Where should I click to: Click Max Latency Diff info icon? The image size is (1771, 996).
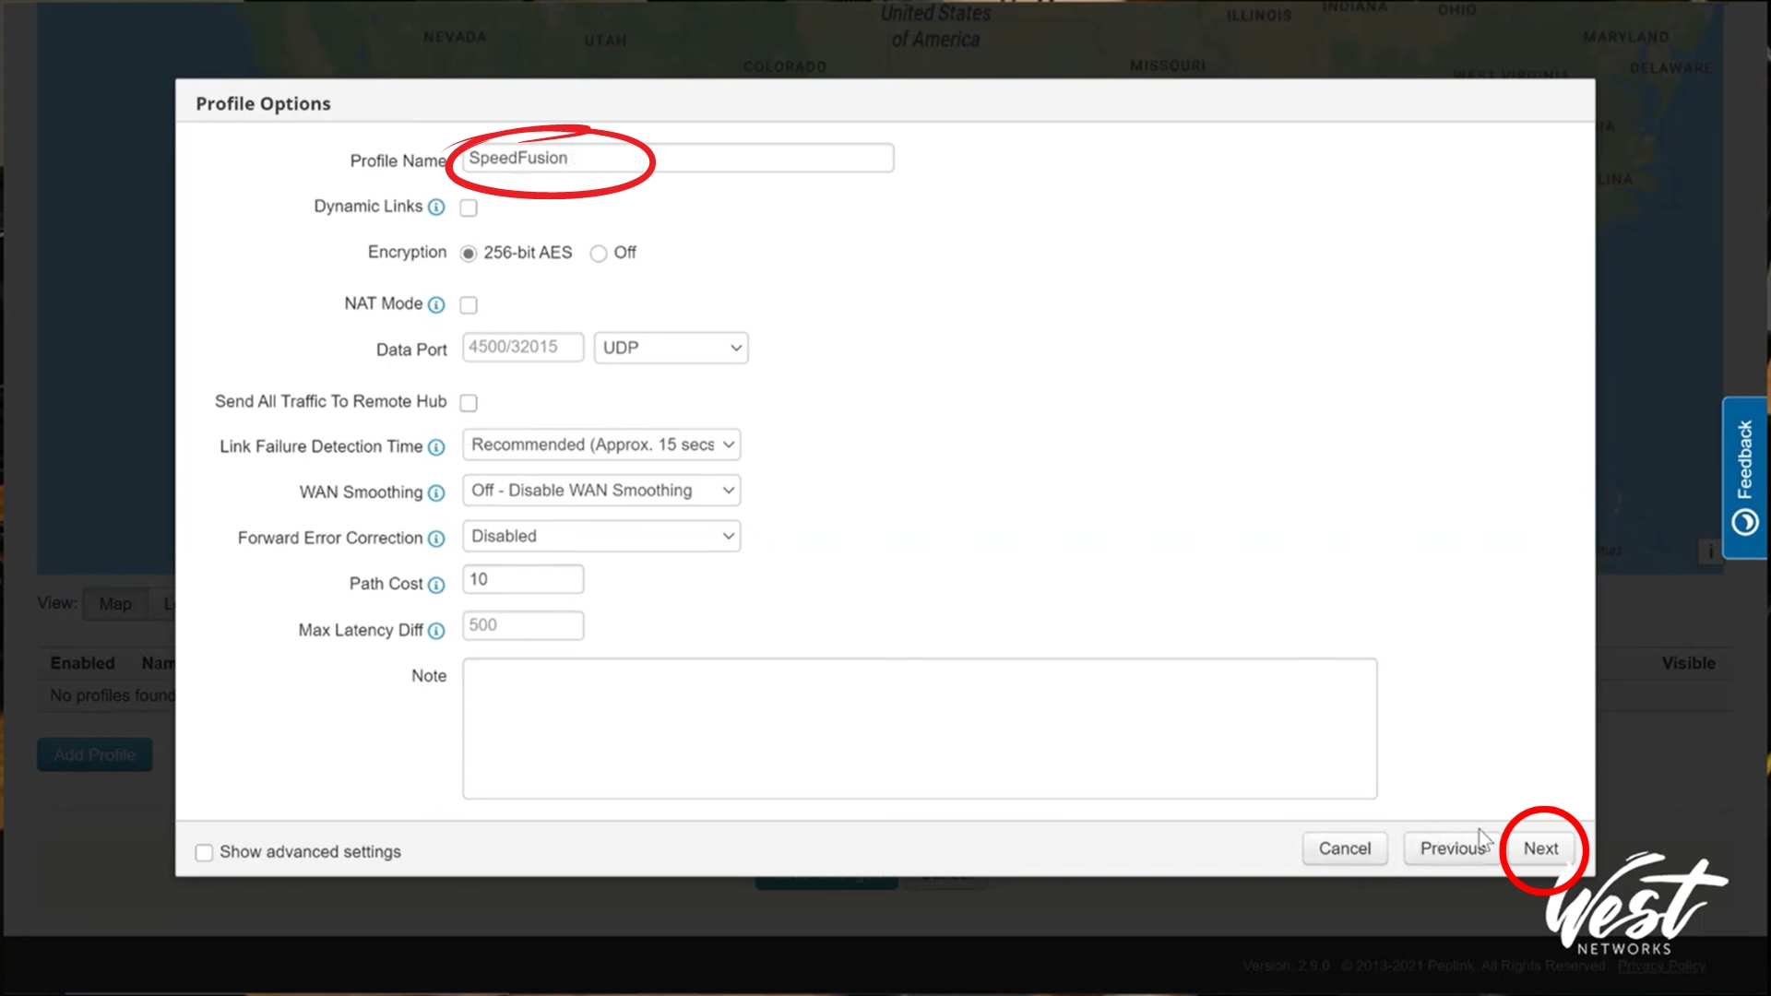(x=436, y=631)
